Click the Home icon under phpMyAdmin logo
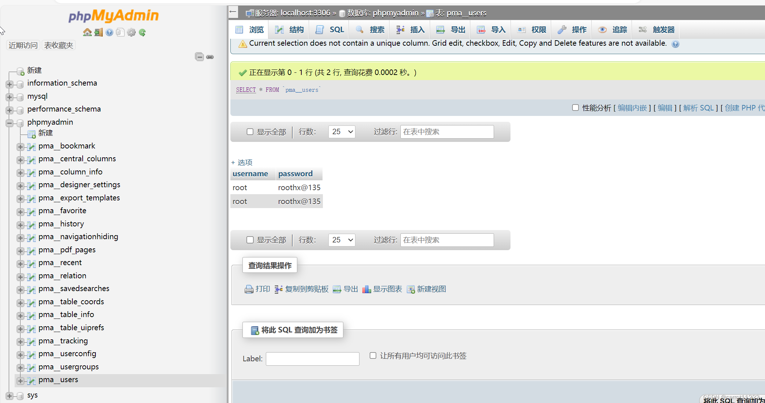Viewport: 765px width, 403px height. (x=87, y=32)
